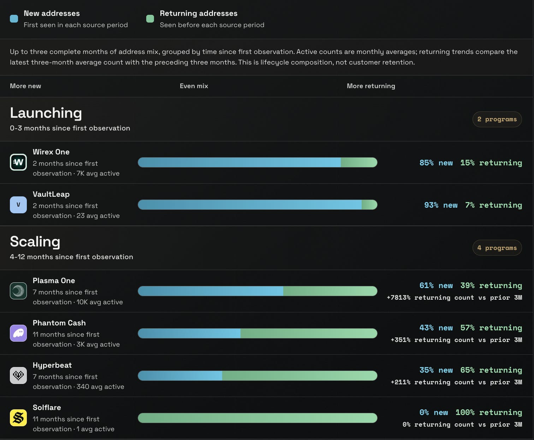The height and width of the screenshot is (440, 534).
Task: Click the Wirex One address mix bar
Action: (257, 162)
